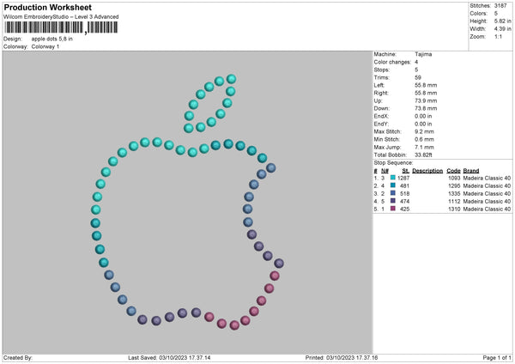Click the Width value 4.39 in

click(x=502, y=29)
